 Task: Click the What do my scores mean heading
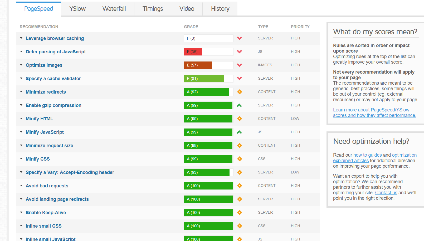[375, 32]
